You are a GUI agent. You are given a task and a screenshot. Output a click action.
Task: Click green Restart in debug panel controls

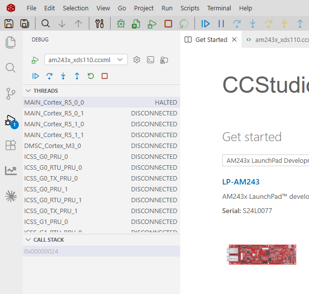[91, 76]
